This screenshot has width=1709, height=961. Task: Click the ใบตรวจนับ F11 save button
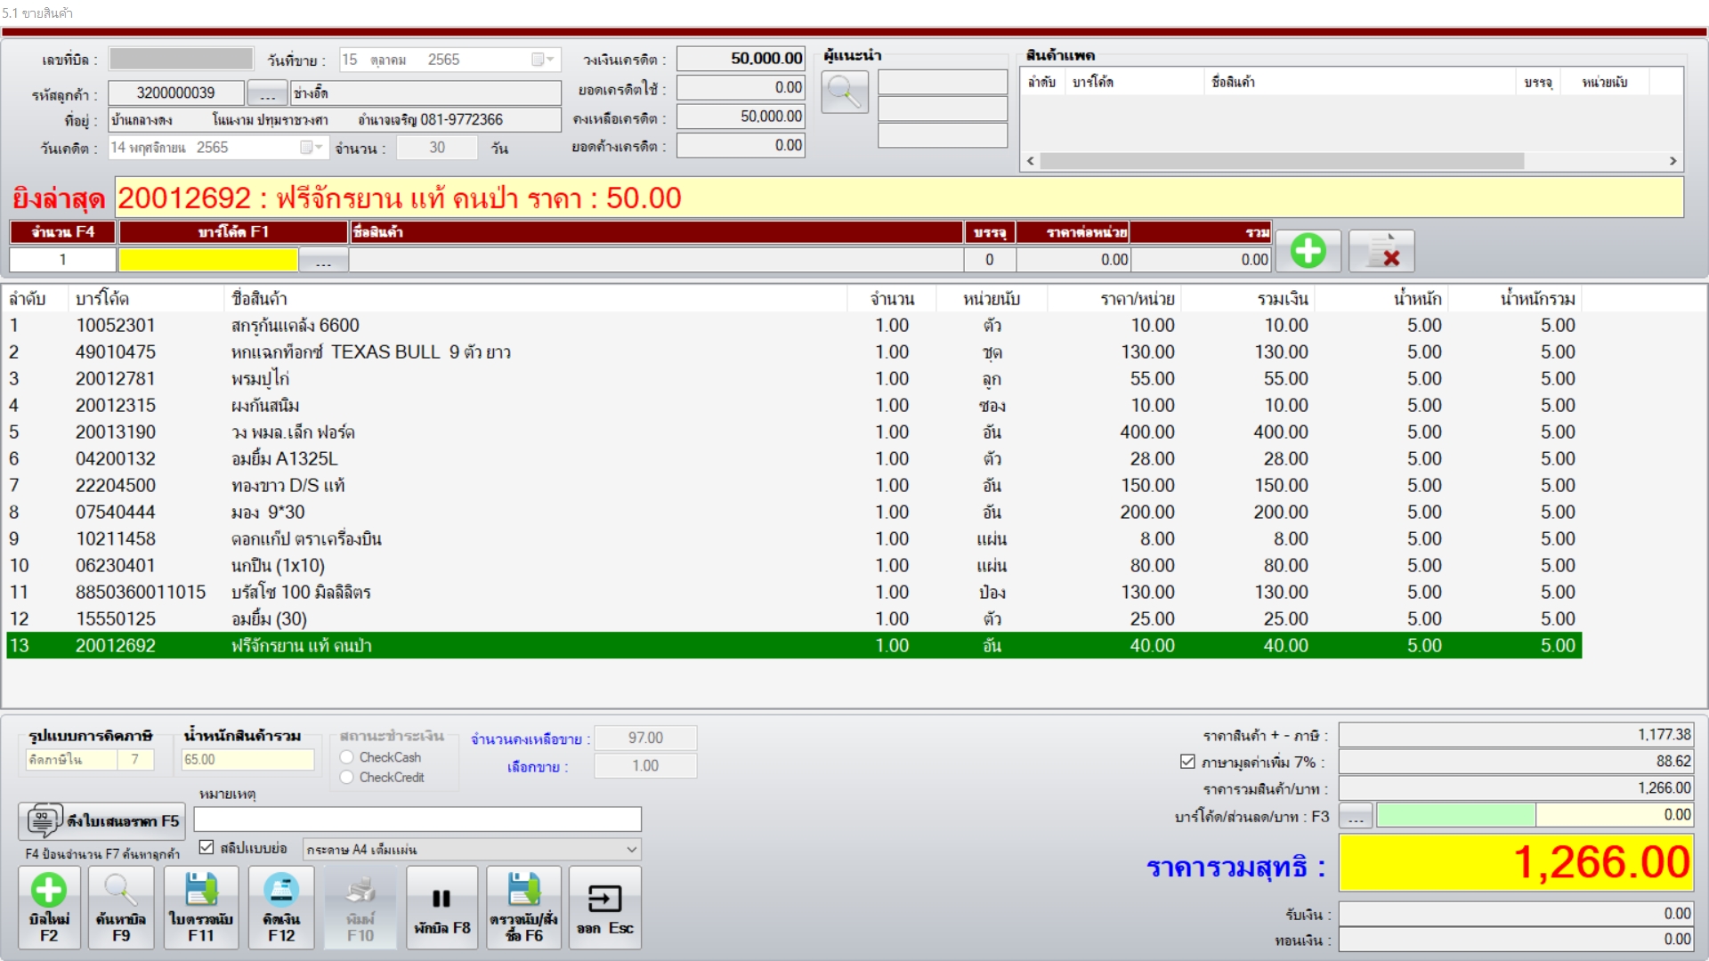(201, 908)
